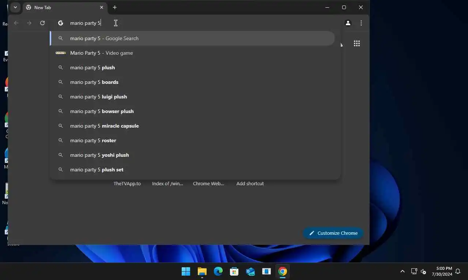Click the reload page icon
This screenshot has height=280, width=468.
tap(42, 23)
